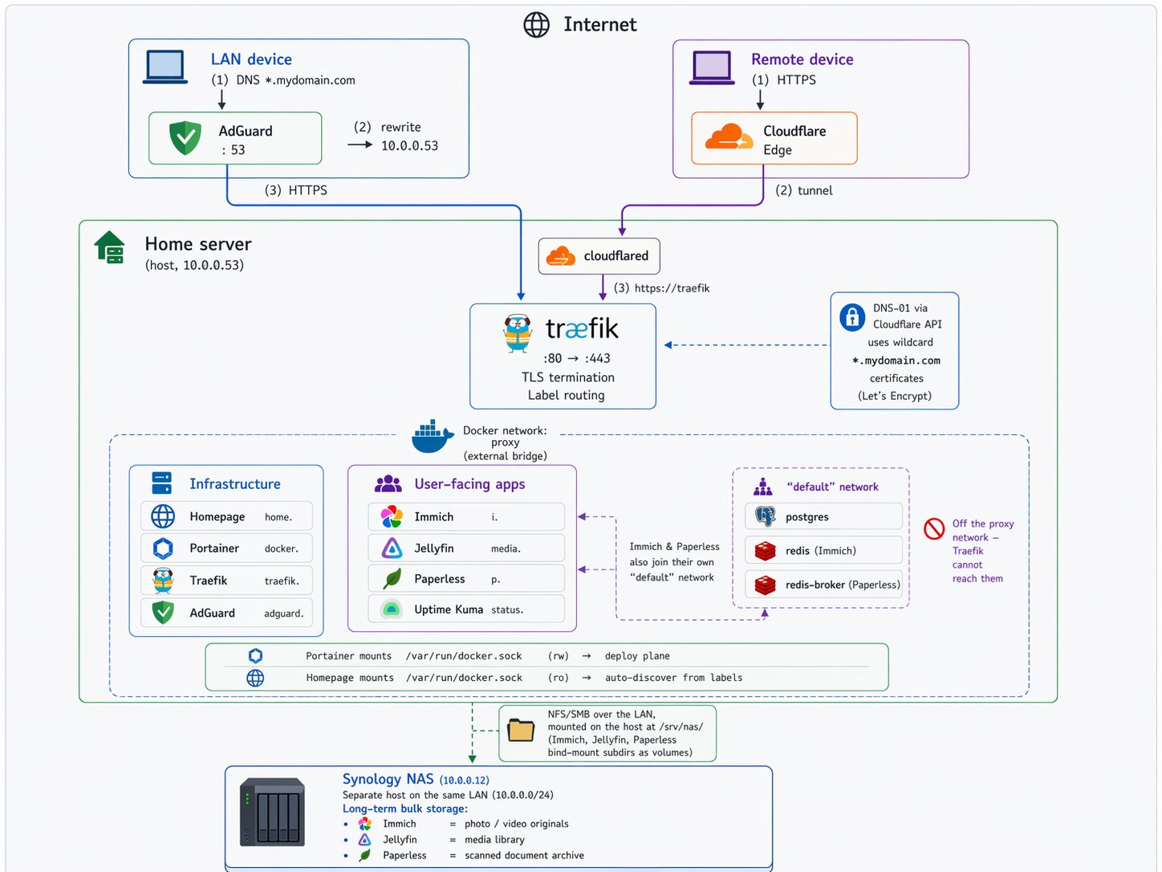Click the blue padlock icon beside DNS-01

852,317
